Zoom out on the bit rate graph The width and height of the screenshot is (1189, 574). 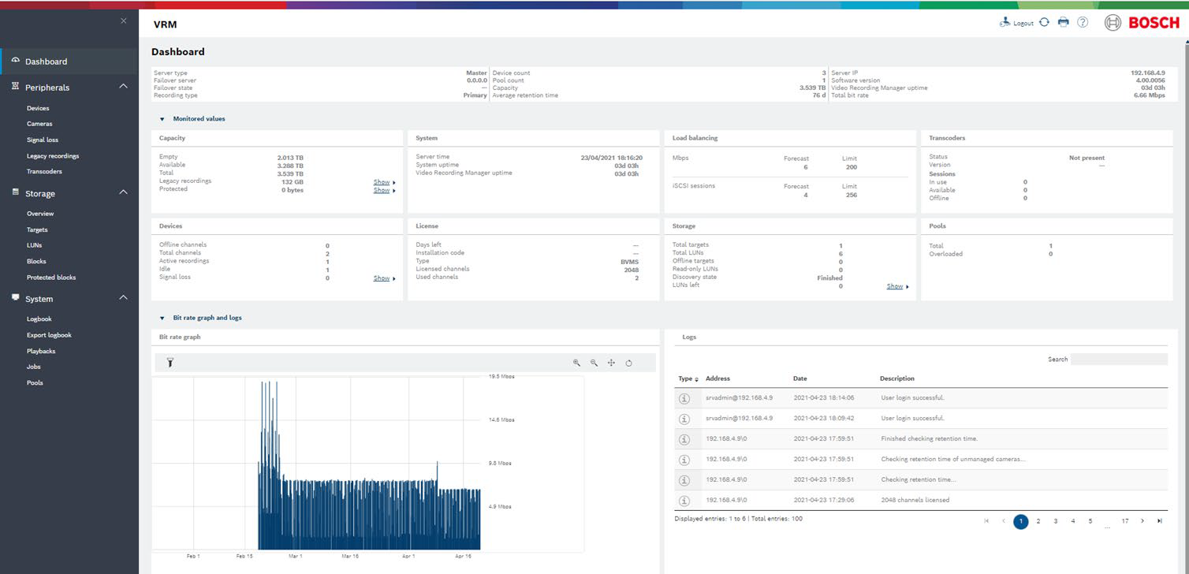(594, 363)
